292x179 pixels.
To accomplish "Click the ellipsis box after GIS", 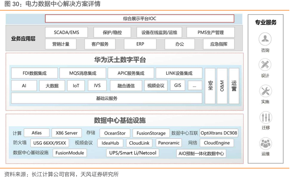I will pos(195,86).
